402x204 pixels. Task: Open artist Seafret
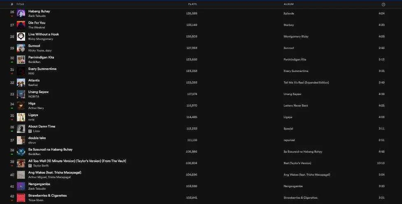pos(33,85)
